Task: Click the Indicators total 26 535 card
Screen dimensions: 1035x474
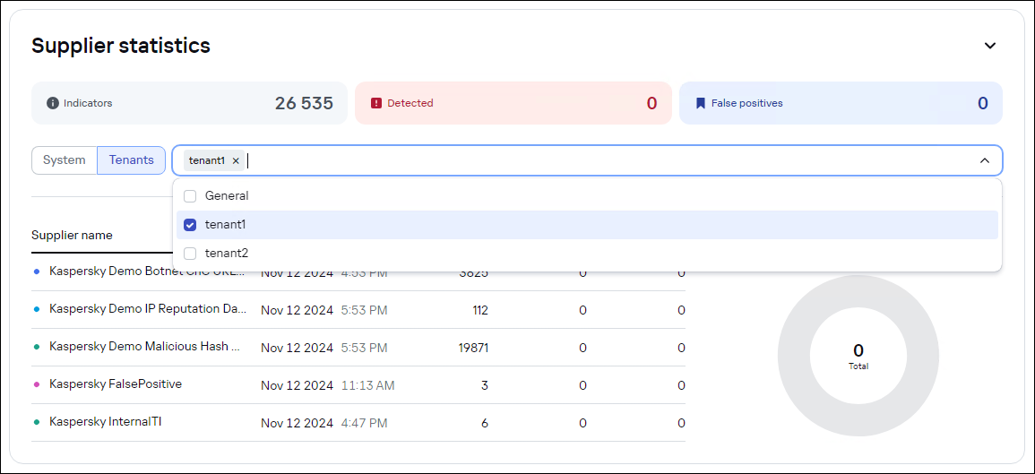Action: (x=189, y=103)
